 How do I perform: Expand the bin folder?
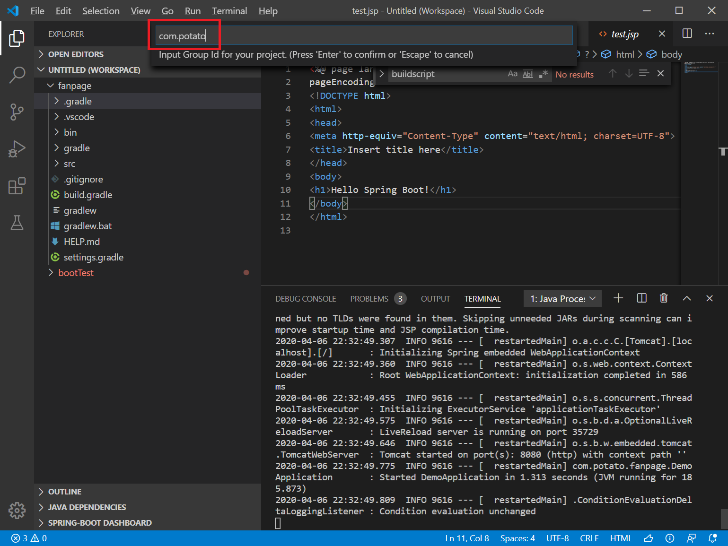pyautogui.click(x=148, y=132)
